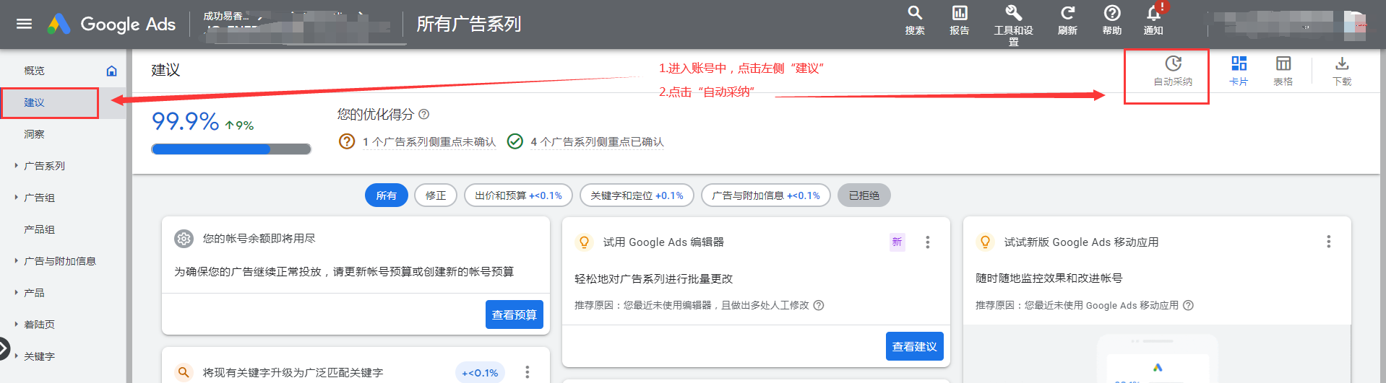Click 您的帐号余额即将用尽 card title
1386x383 pixels.
(259, 239)
